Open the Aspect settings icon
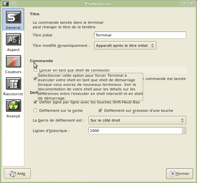 click(x=13, y=39)
